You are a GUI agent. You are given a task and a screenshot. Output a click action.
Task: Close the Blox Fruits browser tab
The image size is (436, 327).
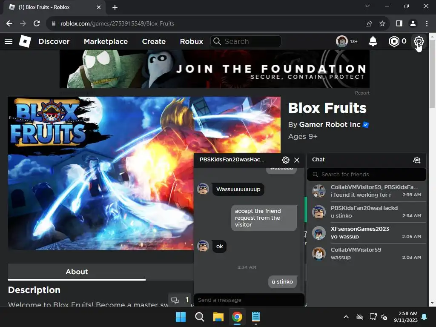coord(99,7)
